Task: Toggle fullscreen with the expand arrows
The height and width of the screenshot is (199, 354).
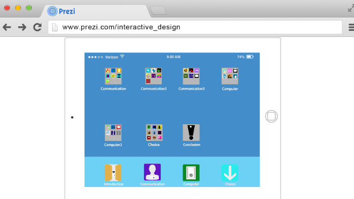Action: click(351, 9)
